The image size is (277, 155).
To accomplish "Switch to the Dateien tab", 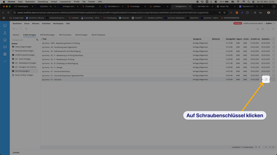I will [16, 35].
